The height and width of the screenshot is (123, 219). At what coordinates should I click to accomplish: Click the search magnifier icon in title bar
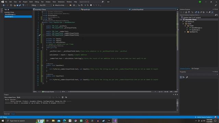(x=103, y=2)
